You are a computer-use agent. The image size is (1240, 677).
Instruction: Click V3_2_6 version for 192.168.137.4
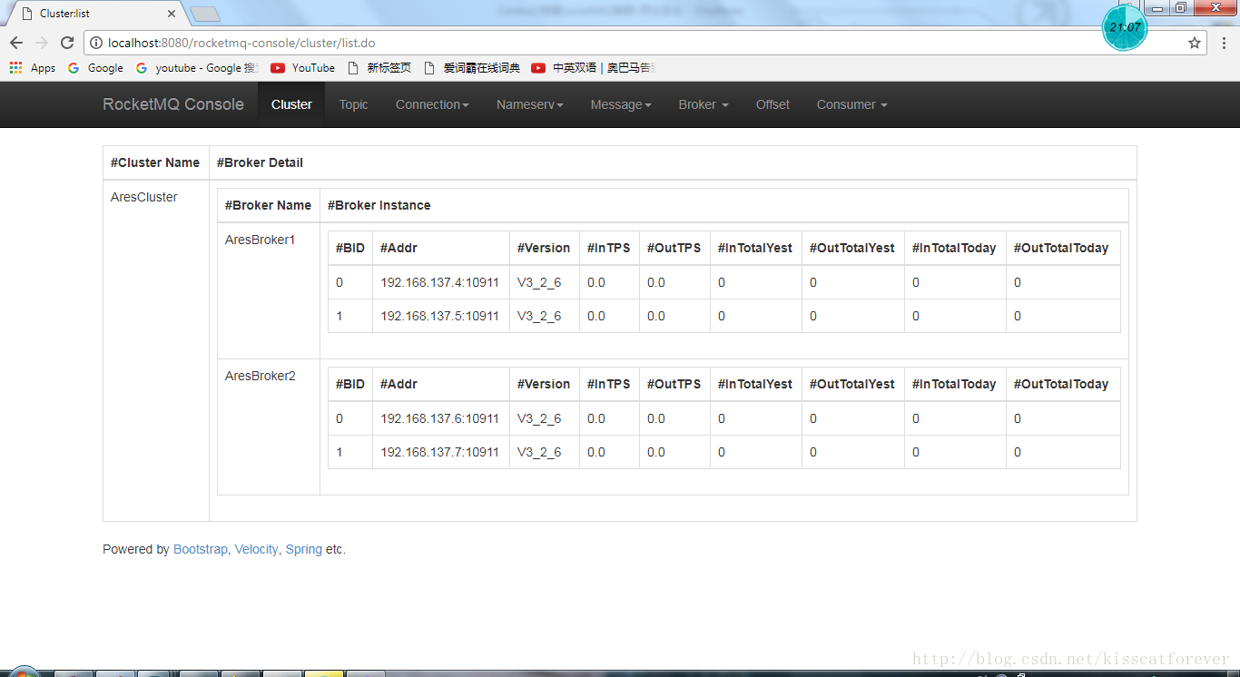pos(539,282)
